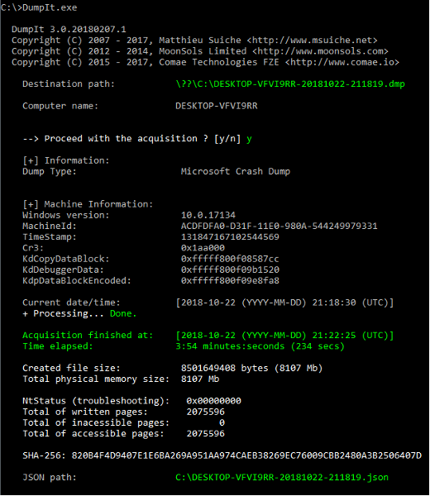Click the KdCopyDataBlock address value
The height and width of the screenshot is (496, 430).
click(230, 259)
